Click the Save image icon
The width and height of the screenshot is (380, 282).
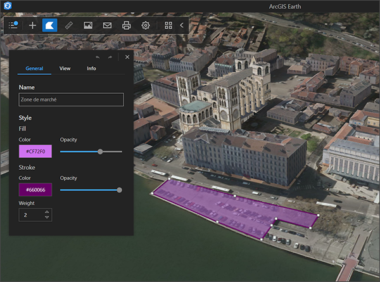[88, 25]
